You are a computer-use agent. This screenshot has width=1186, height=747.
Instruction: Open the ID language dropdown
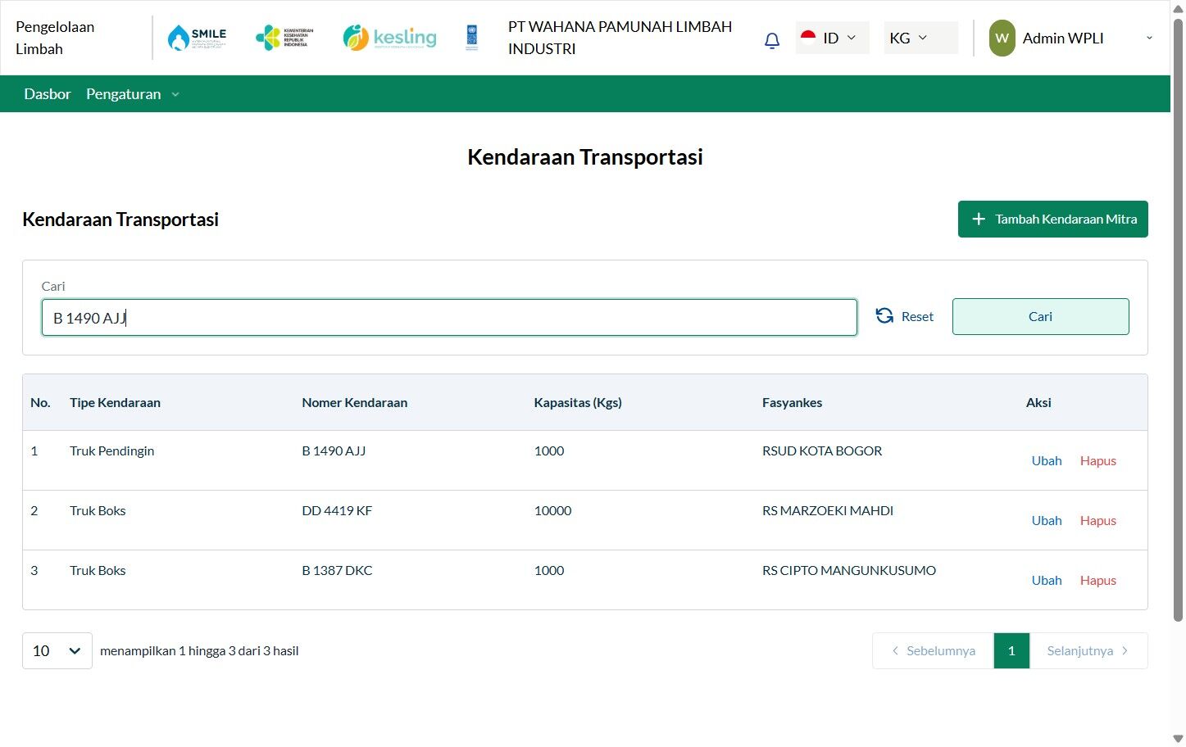832,38
